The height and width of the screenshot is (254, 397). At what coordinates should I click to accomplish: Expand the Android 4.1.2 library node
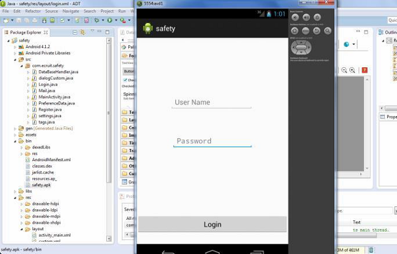15,46
